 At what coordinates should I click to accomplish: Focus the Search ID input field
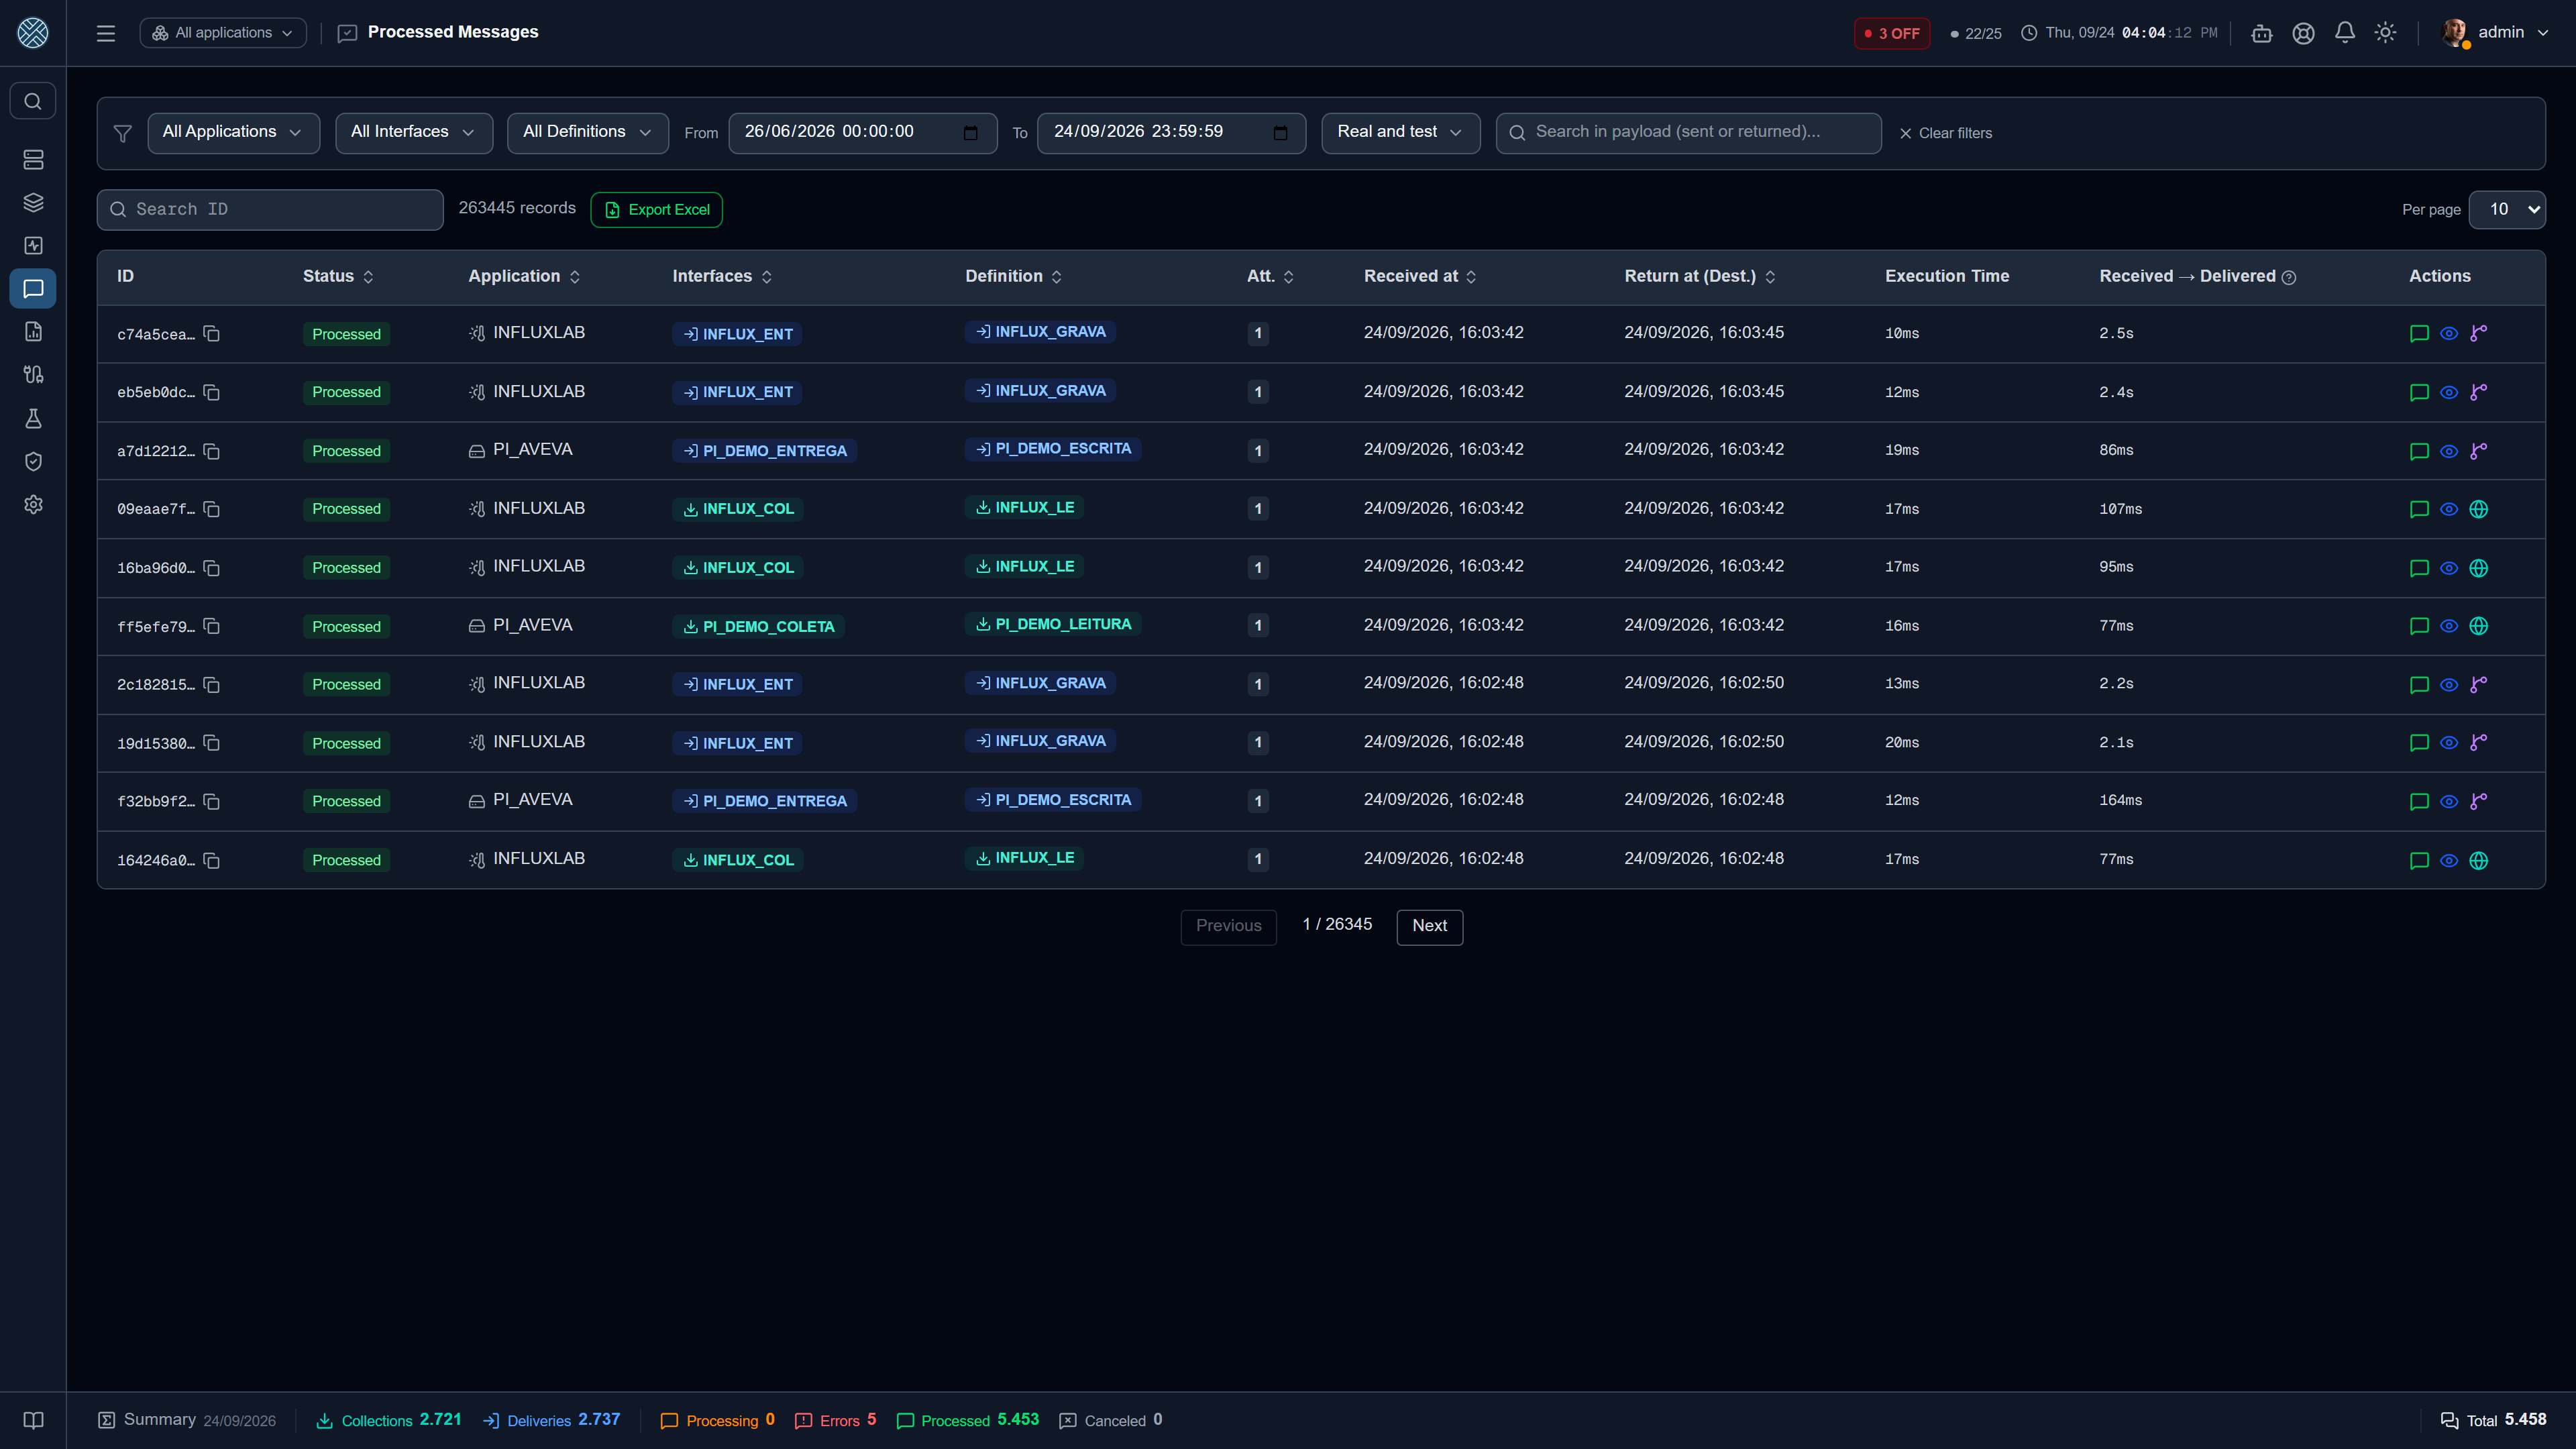coord(270,210)
